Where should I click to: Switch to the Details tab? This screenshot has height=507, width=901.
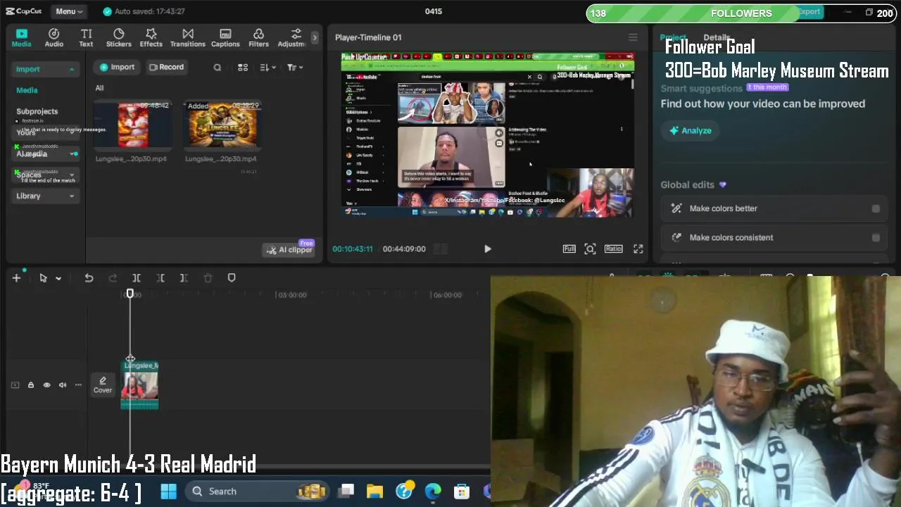point(717,37)
